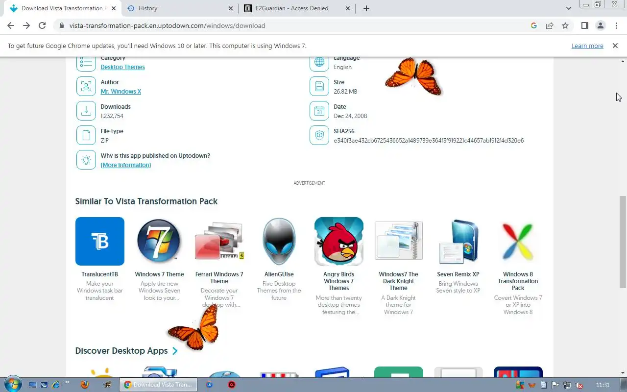Screen dimensions: 627x392
Task: Click the Date calendar icon
Action: (x=319, y=111)
